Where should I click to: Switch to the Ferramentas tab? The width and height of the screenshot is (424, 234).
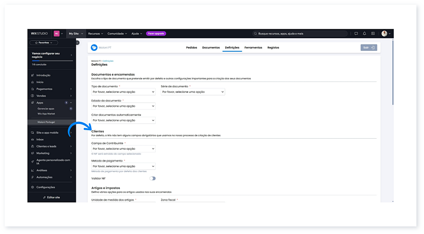point(253,48)
